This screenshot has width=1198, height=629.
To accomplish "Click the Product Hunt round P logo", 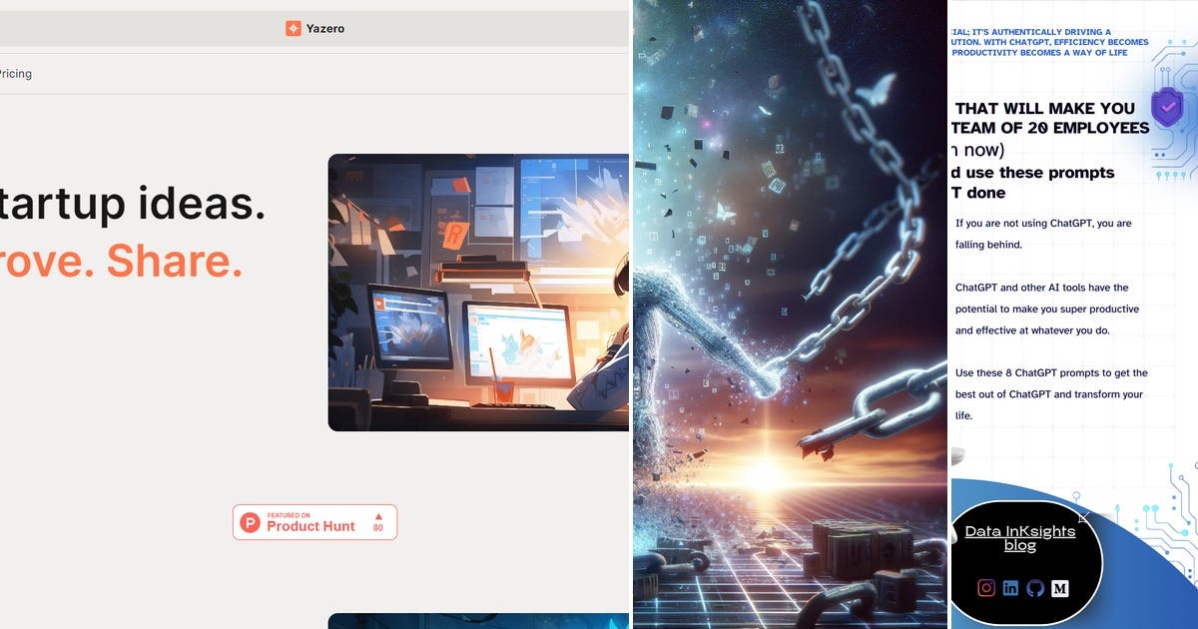I will 251,522.
